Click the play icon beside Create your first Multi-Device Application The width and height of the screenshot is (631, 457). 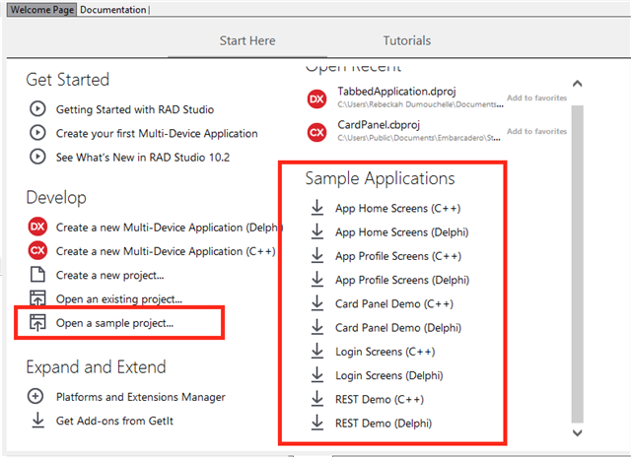pos(37,133)
